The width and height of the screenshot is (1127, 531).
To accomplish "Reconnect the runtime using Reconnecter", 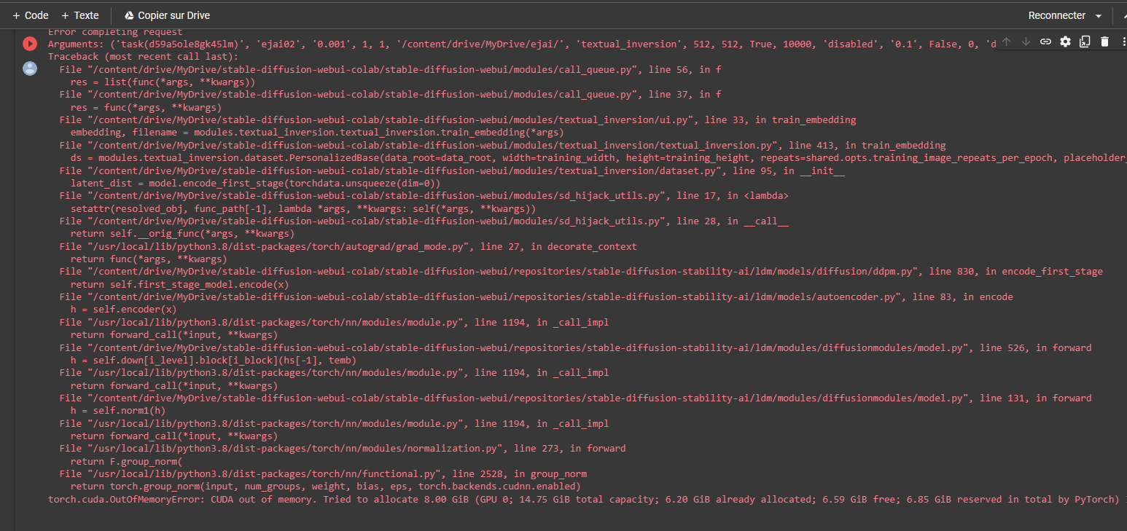I will (x=1056, y=15).
